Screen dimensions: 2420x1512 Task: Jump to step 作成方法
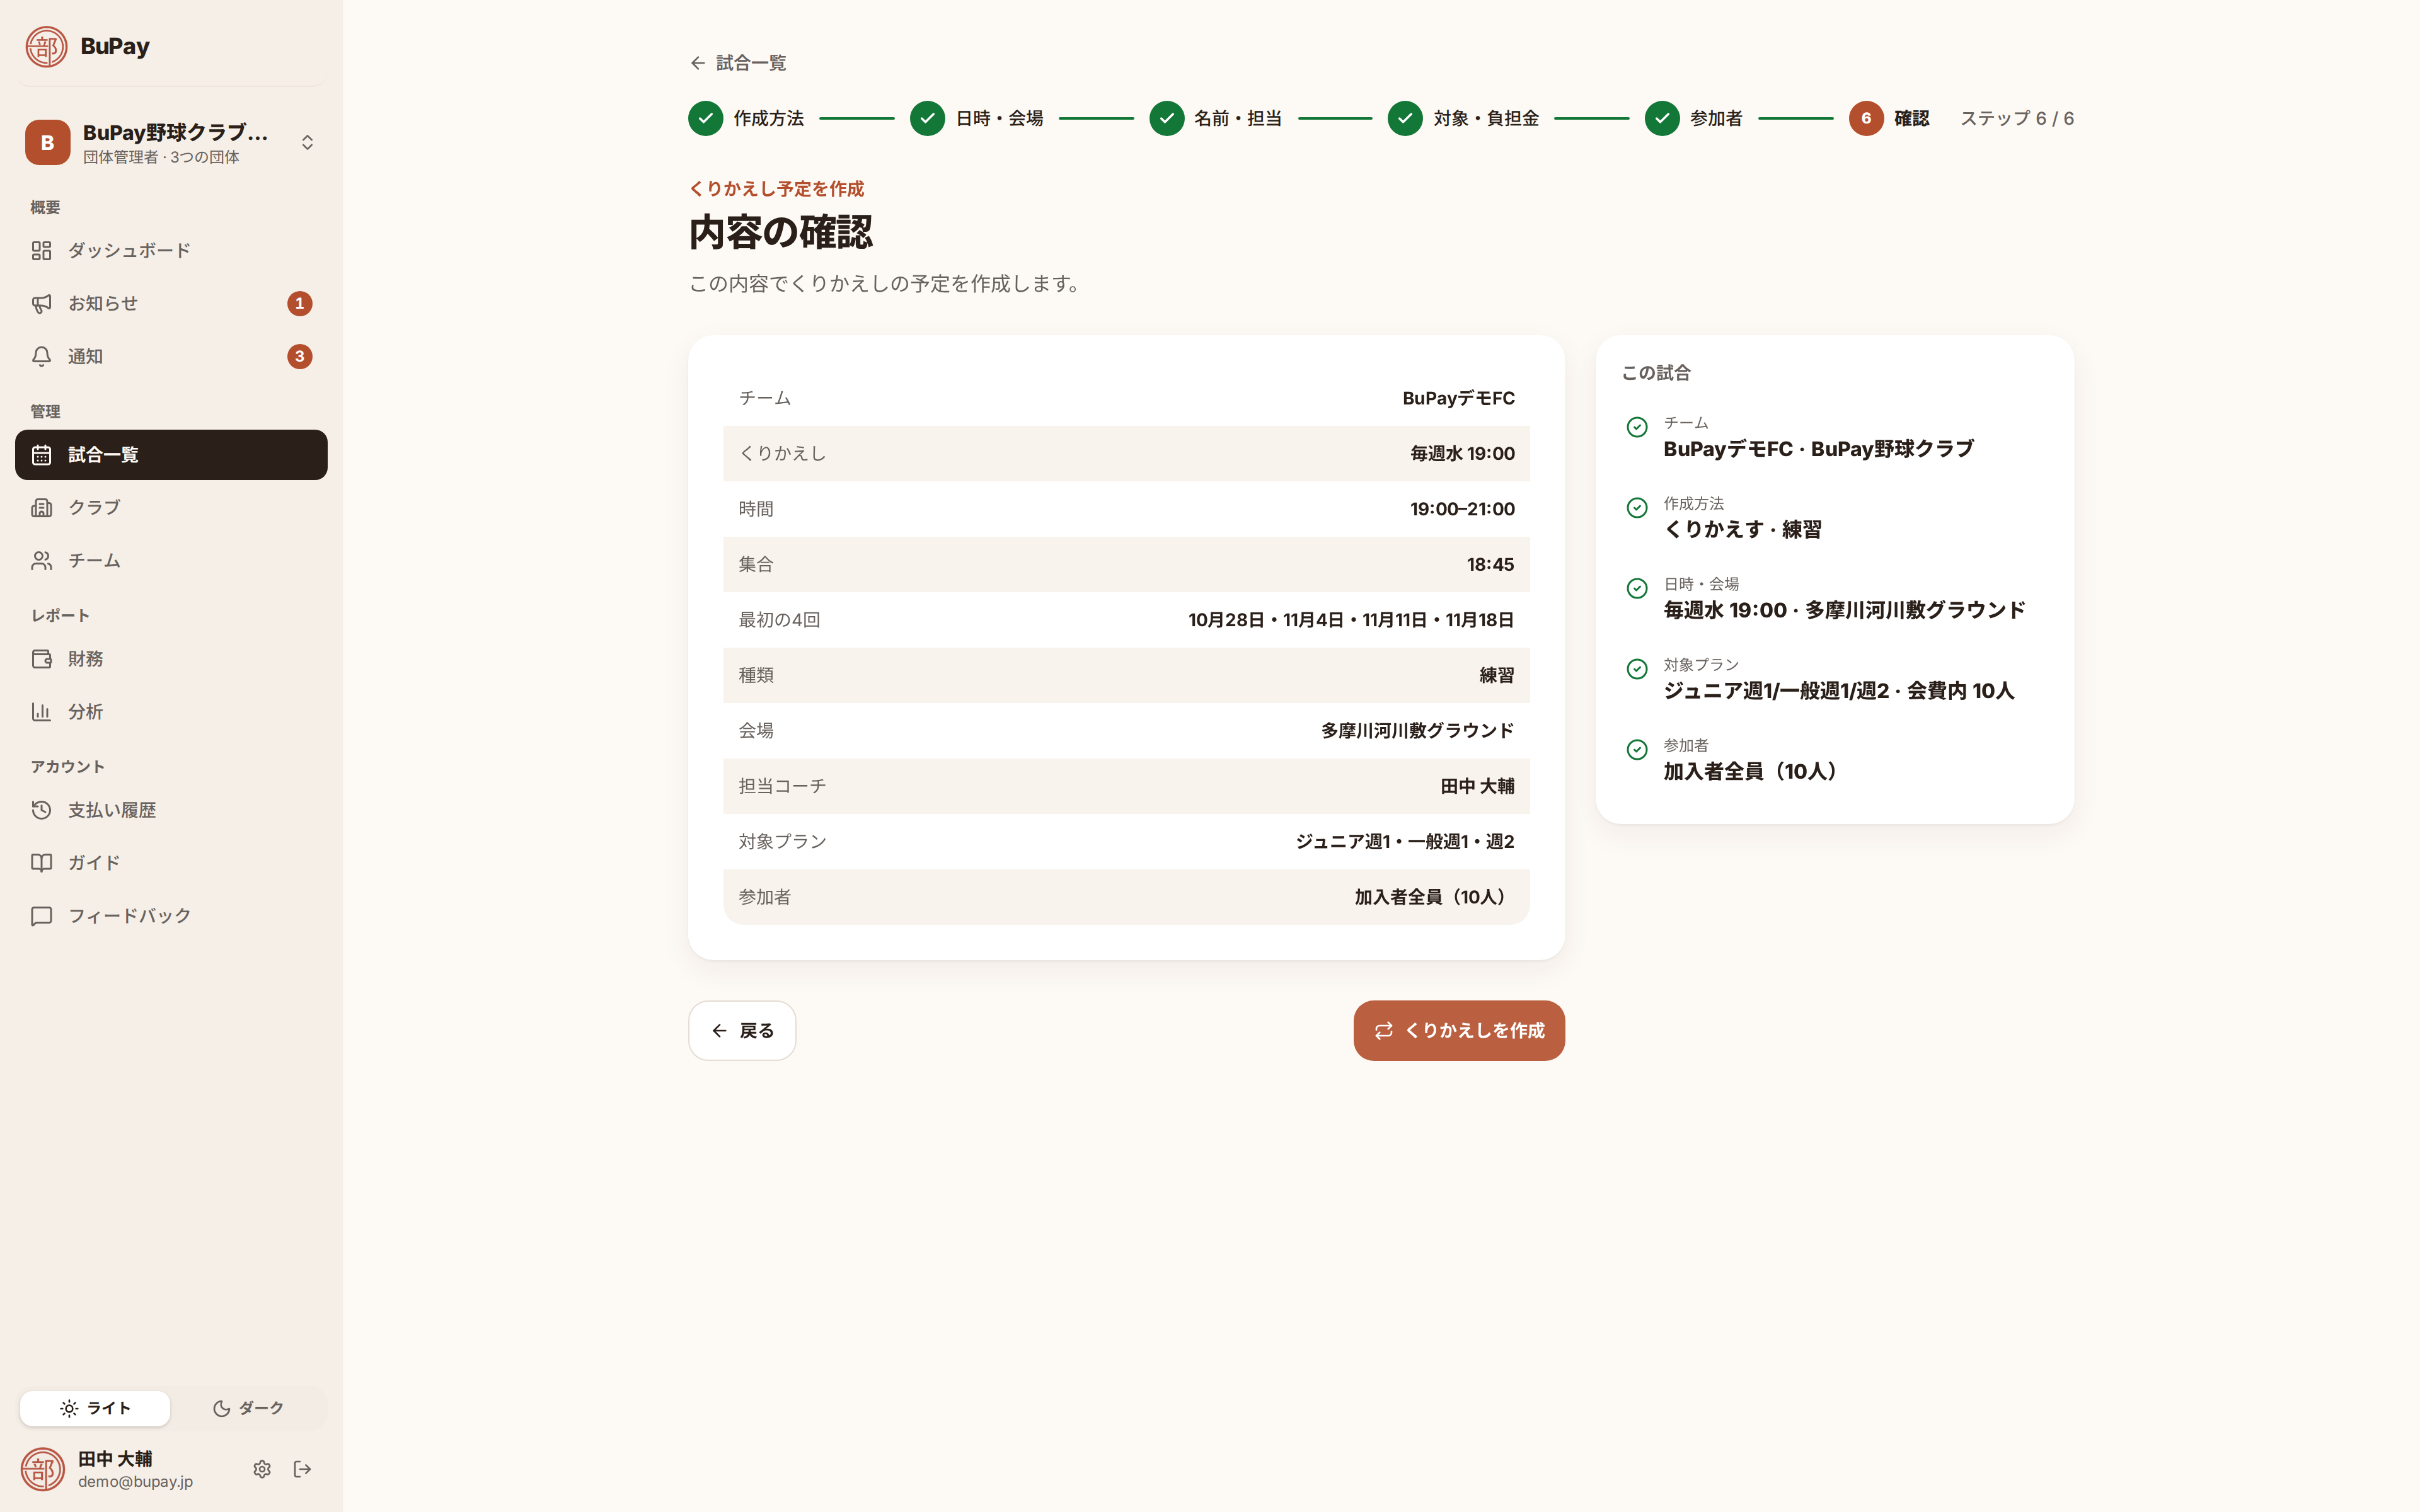746,118
